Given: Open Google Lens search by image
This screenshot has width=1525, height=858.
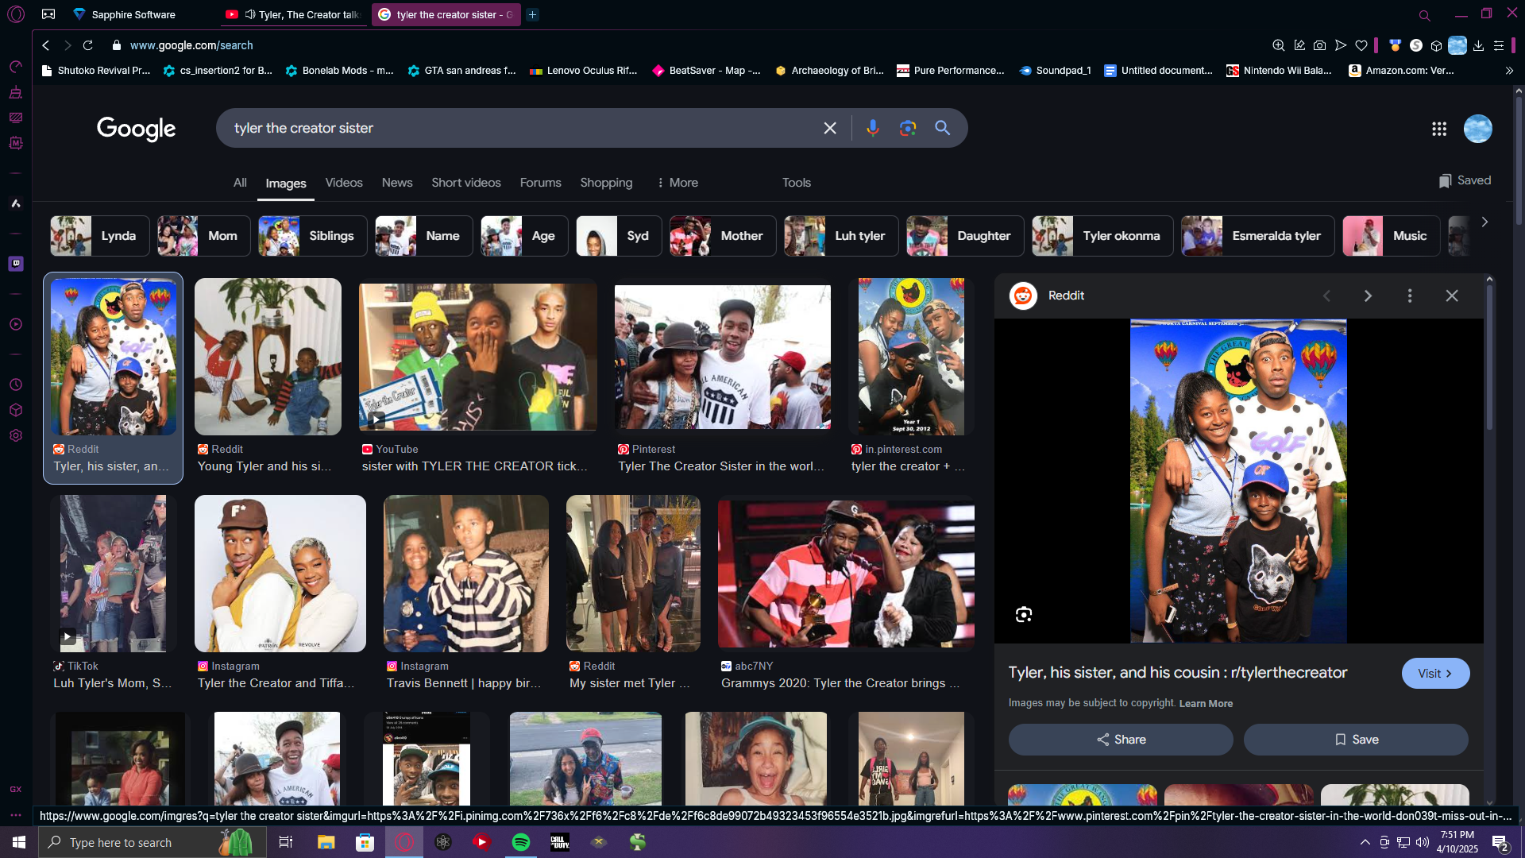Looking at the screenshot, I should [x=907, y=128].
